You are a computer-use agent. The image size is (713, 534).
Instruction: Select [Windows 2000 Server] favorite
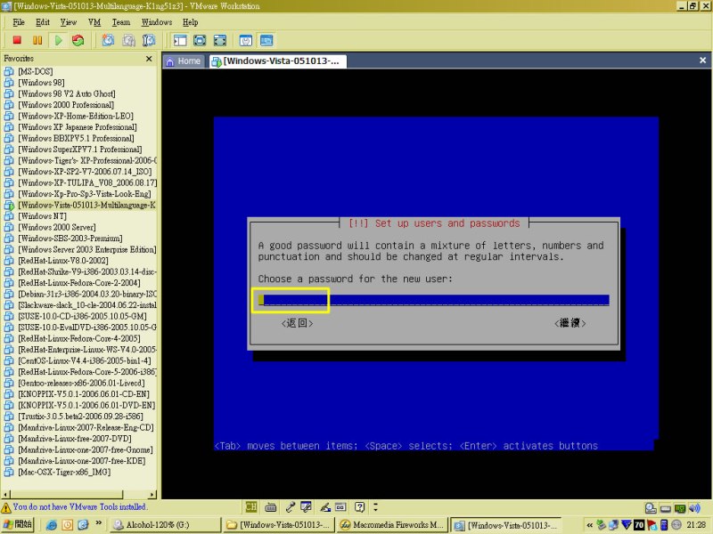click(x=57, y=227)
